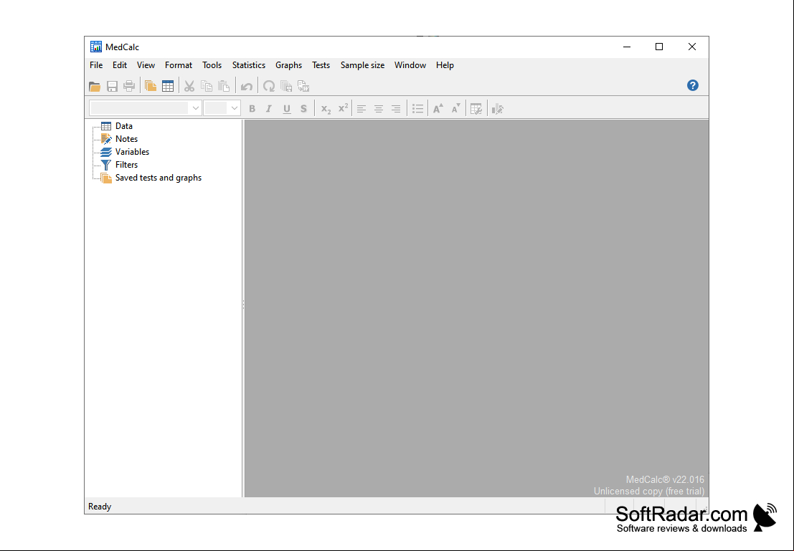This screenshot has width=794, height=551.
Task: Align text left
Action: click(x=361, y=109)
